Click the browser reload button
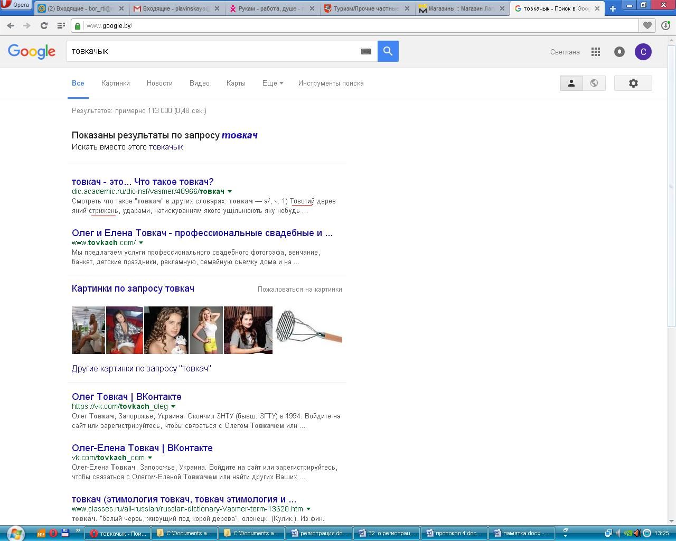 coord(44,25)
